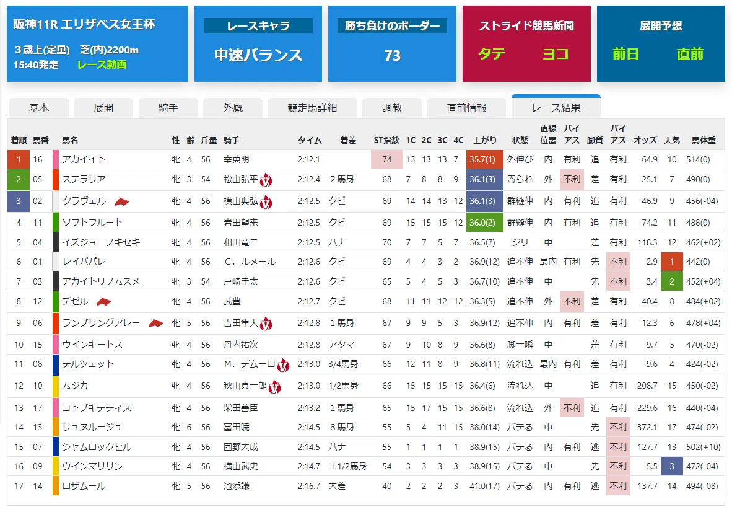Click horse name アカイトリノムスメ
The height and width of the screenshot is (512, 732).
[102, 281]
